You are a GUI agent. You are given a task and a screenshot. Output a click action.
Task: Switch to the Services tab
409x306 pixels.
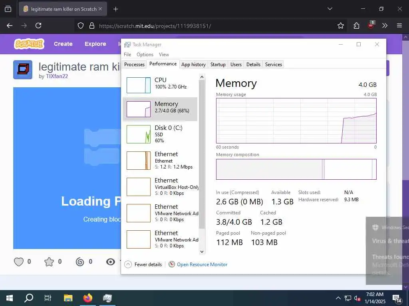pos(273,65)
